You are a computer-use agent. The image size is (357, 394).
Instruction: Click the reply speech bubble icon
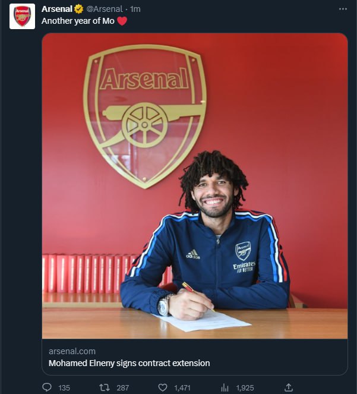pos(48,387)
